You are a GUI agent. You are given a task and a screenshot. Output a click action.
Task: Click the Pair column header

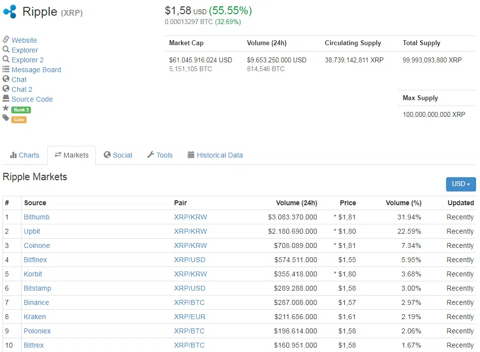(x=180, y=203)
